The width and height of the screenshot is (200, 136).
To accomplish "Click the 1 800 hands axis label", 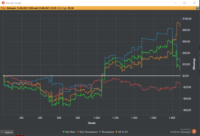I will (x=172, y=118).
